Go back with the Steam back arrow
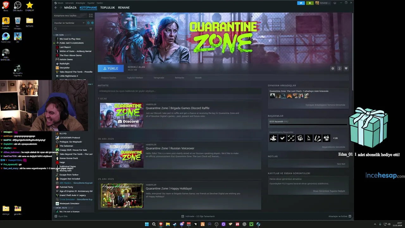Screen dimensions: 405x228 pos(56,7)
